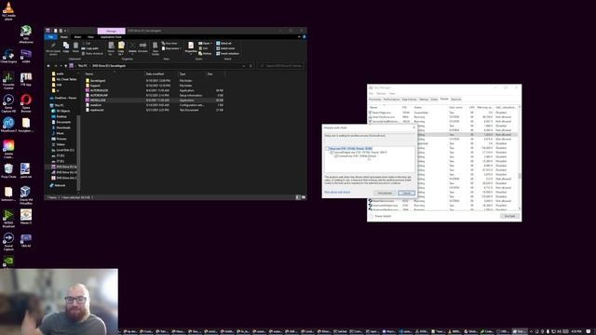Viewport: 596px width, 335px height.
Task: Select AUTORUN.INF in the Explorer file list
Action: [x=99, y=95]
